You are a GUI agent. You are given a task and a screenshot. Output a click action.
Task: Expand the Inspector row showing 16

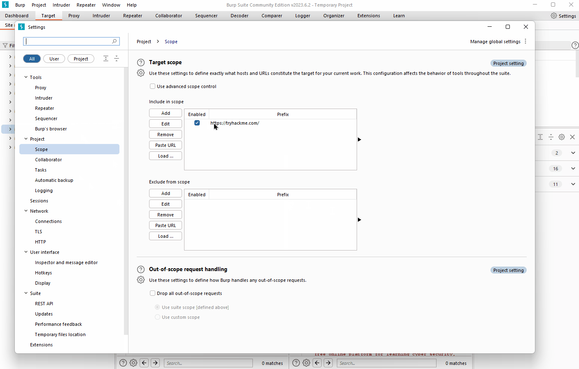[x=573, y=169]
